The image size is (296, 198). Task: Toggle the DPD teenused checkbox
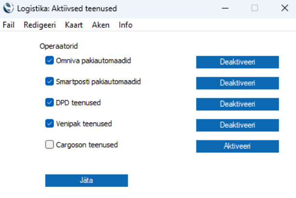point(49,103)
